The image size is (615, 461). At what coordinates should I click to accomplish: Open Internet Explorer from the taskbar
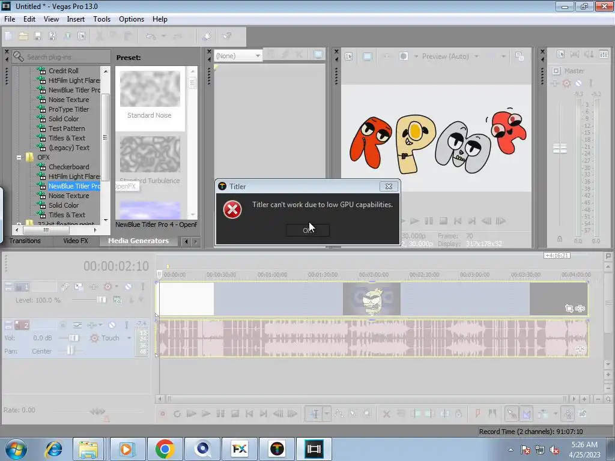pos(53,449)
